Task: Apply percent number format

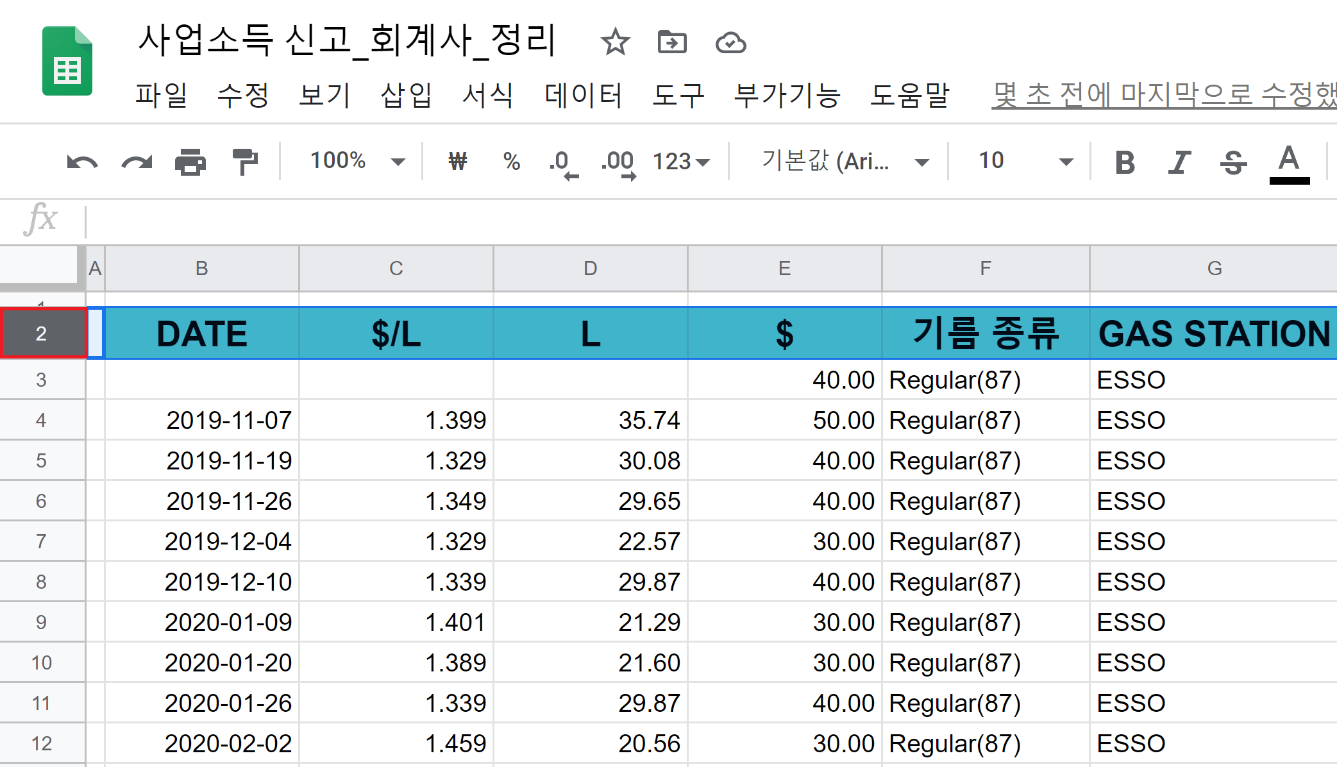Action: click(x=511, y=161)
